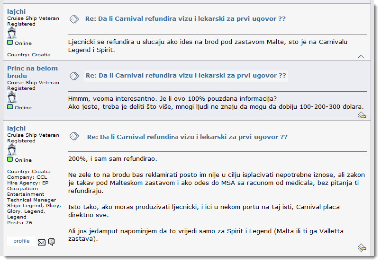Click the quote icon under lajchi's last post
381x263 pixels.
click(362, 248)
